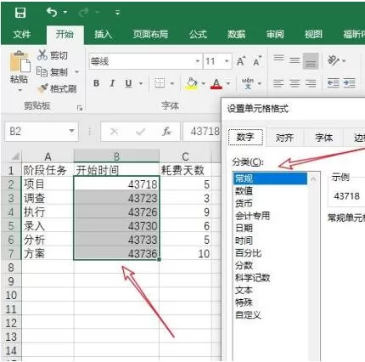Click the top align icon
The height and width of the screenshot is (362, 365).
coord(278,58)
